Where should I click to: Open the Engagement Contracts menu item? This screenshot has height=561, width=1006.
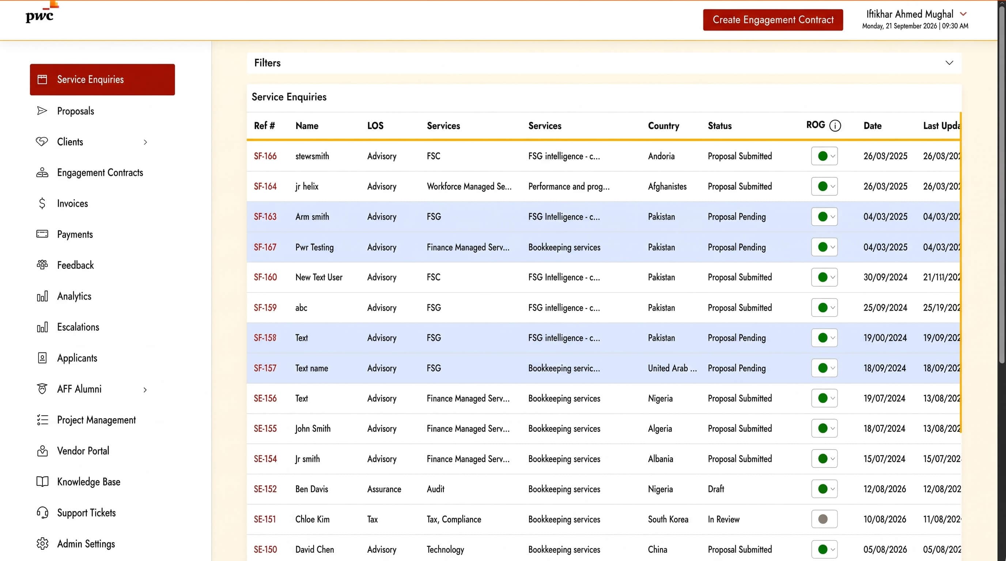100,172
